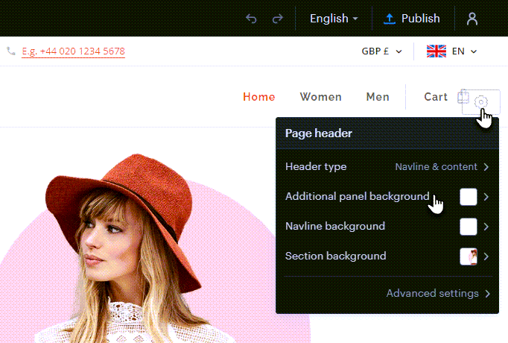Screen dimensions: 508x343
Task: Select the Men nav item
Action: click(x=378, y=97)
